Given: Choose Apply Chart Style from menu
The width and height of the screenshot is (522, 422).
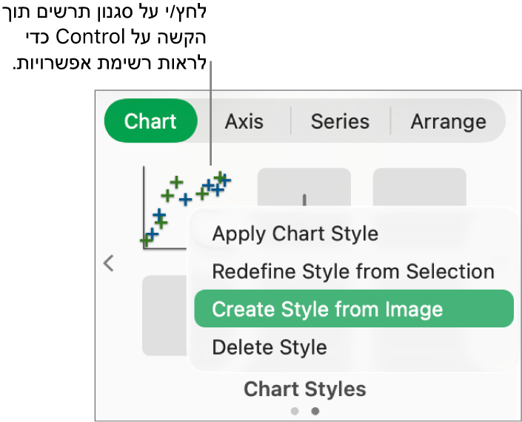Looking at the screenshot, I should click(x=295, y=234).
